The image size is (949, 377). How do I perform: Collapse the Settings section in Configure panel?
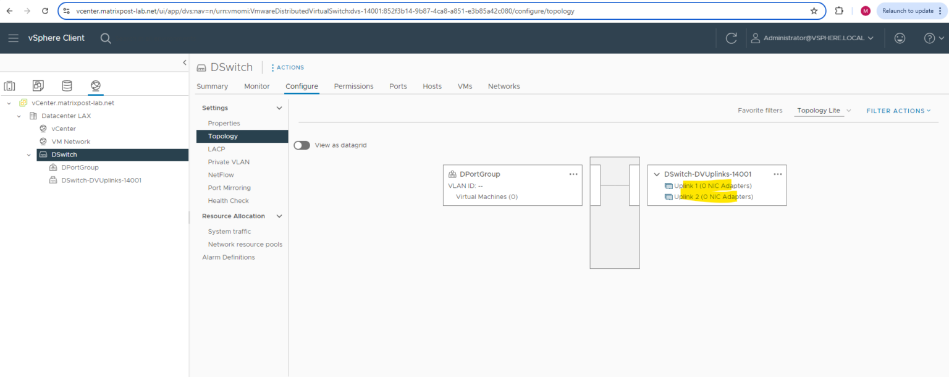click(279, 107)
